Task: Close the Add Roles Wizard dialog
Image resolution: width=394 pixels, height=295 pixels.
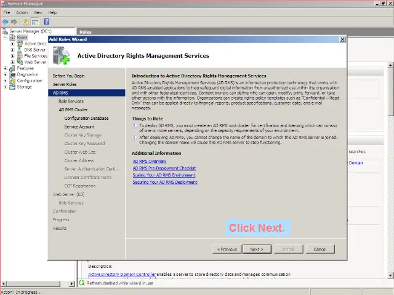Action: pos(342,39)
